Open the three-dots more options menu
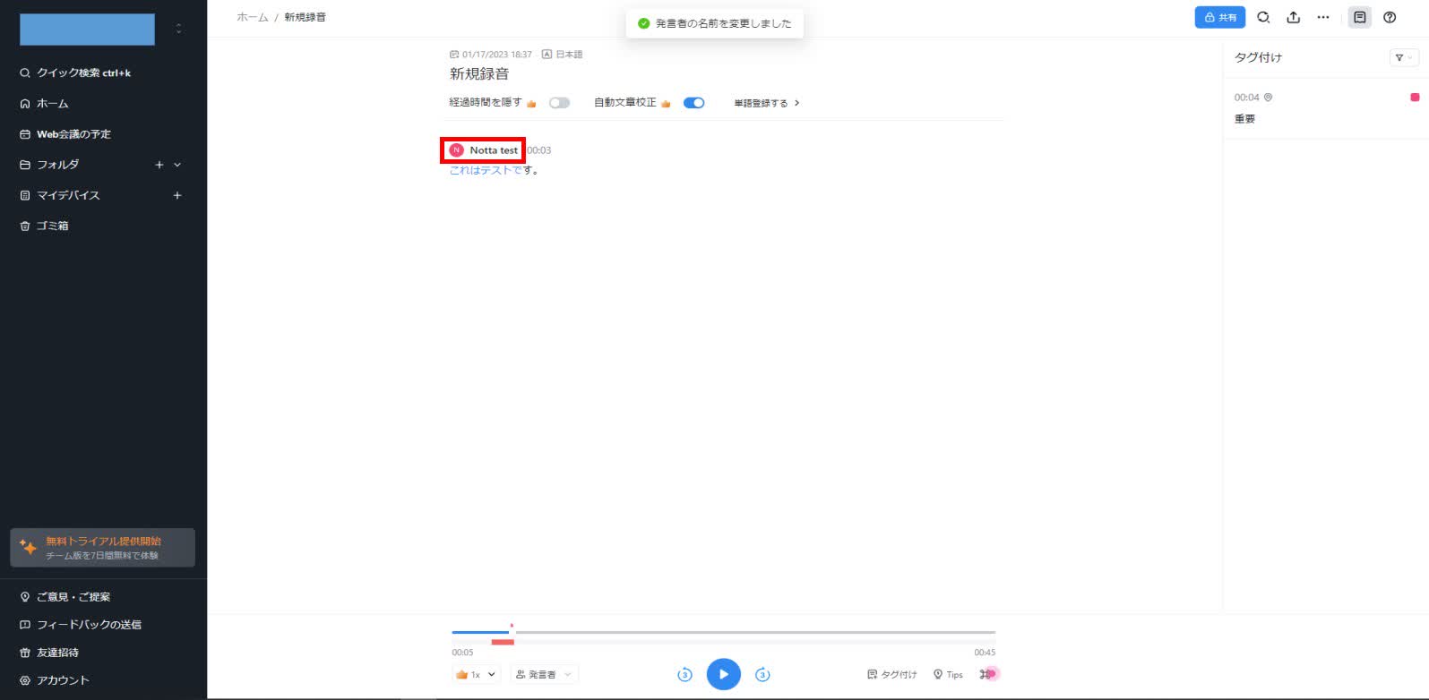Viewport: 1429px width, 700px height. [x=1322, y=17]
